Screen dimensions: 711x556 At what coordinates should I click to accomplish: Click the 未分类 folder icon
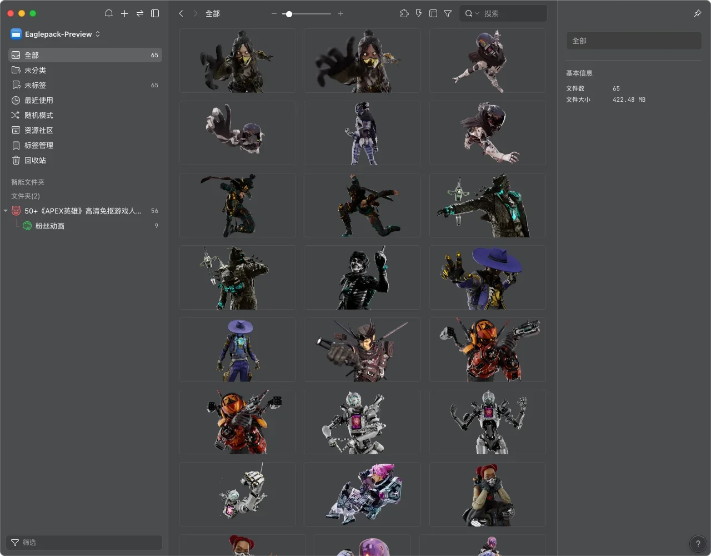coord(16,70)
